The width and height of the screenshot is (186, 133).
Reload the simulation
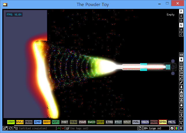pyautogui.click(x=10, y=128)
